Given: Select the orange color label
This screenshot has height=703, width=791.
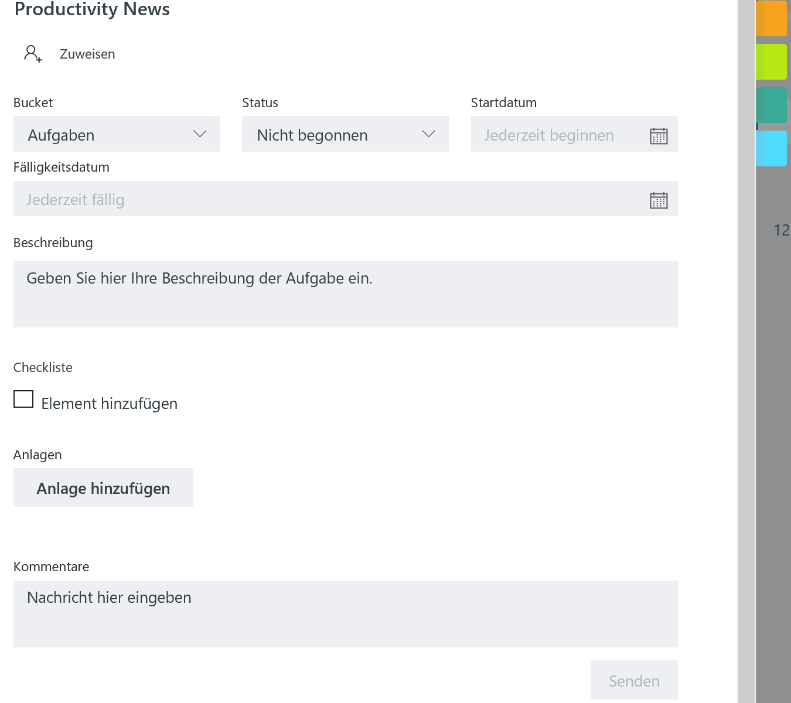Looking at the screenshot, I should pyautogui.click(x=771, y=19).
